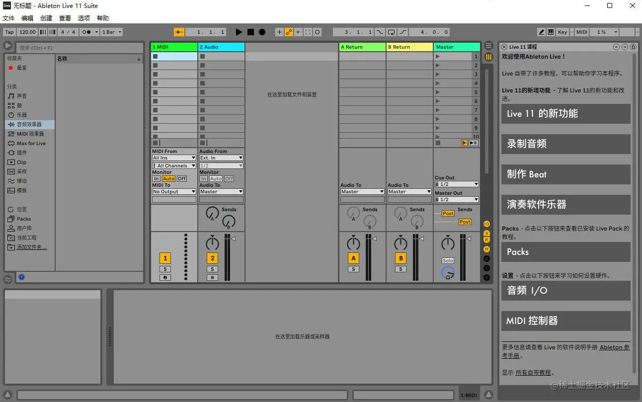Select the tempo field 120.00

pos(27,32)
